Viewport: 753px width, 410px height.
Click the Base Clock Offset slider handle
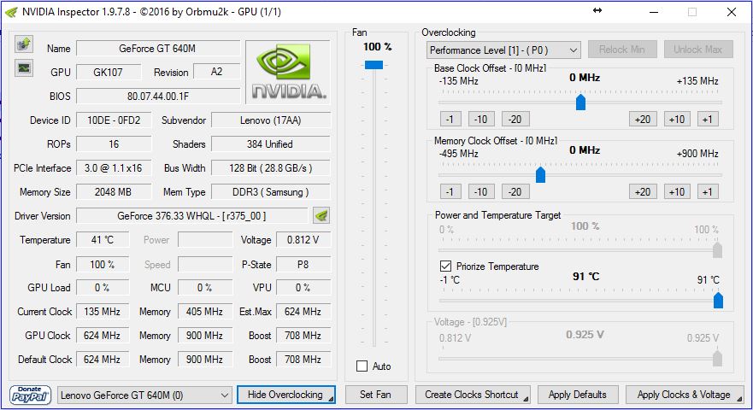pyautogui.click(x=580, y=102)
